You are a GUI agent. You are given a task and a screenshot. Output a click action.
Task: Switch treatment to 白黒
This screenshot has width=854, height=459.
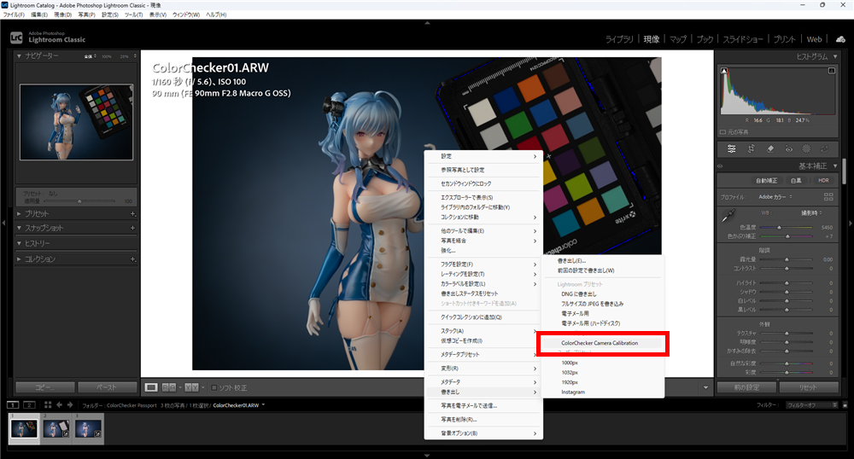point(796,181)
